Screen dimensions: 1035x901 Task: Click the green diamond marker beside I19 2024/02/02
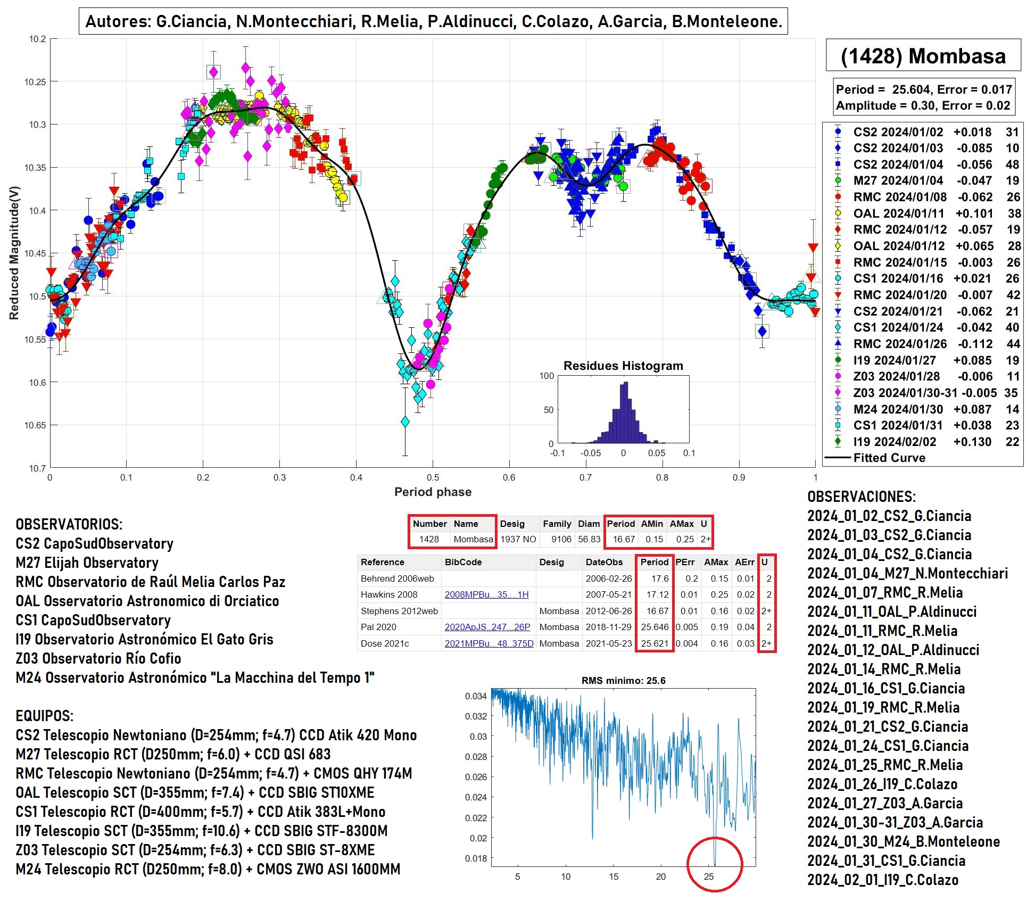[838, 442]
